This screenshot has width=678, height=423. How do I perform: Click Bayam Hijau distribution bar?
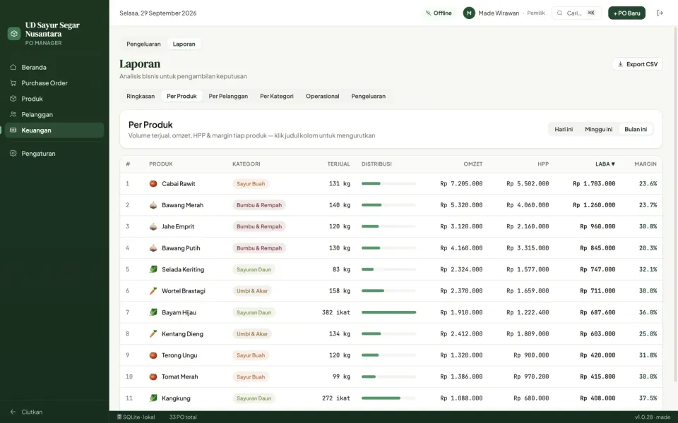click(x=388, y=312)
